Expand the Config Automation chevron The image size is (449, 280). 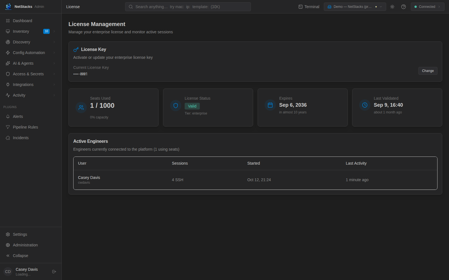(54, 53)
